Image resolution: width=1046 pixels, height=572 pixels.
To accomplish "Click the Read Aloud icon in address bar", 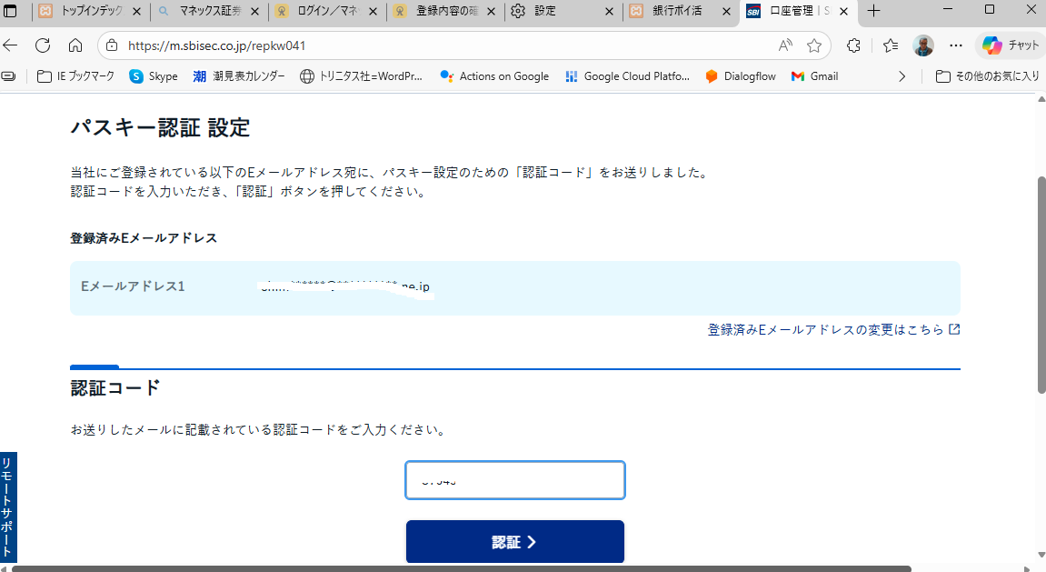I will click(785, 45).
